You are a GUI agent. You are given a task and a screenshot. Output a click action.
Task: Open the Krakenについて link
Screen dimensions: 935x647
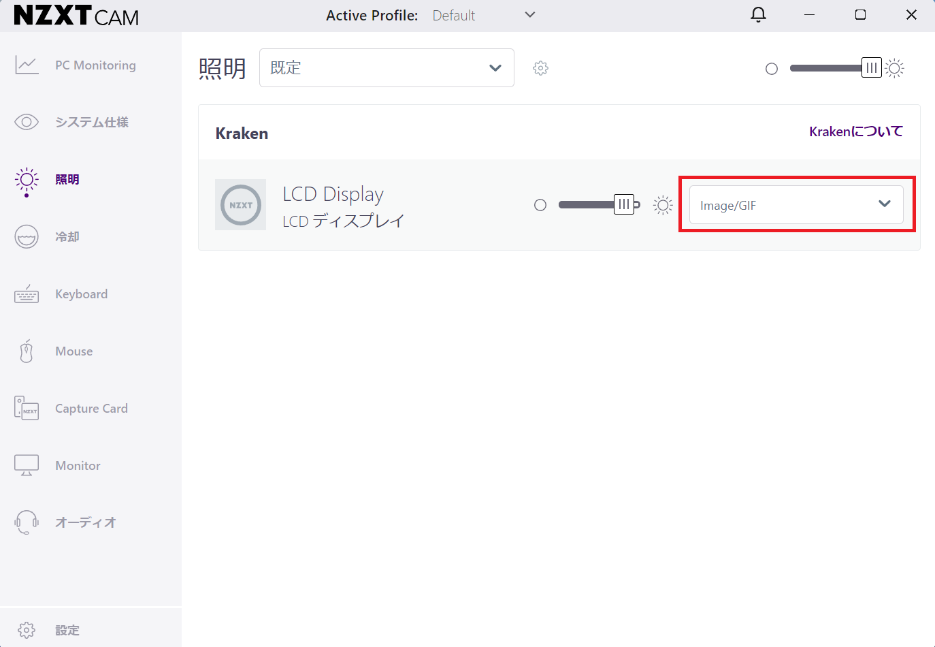click(856, 131)
